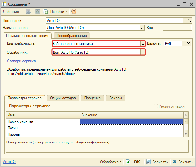The height and width of the screenshot is (167, 196).
Task: Click the find-in-list toolbar icon
Action: (28, 11)
